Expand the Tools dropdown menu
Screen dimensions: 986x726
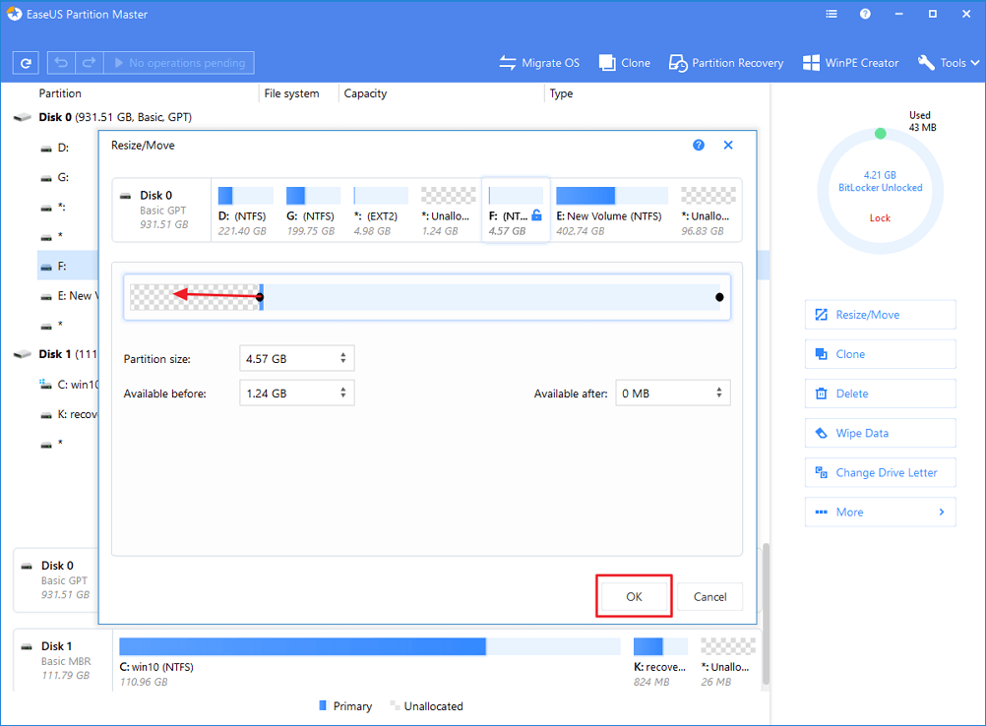[949, 63]
